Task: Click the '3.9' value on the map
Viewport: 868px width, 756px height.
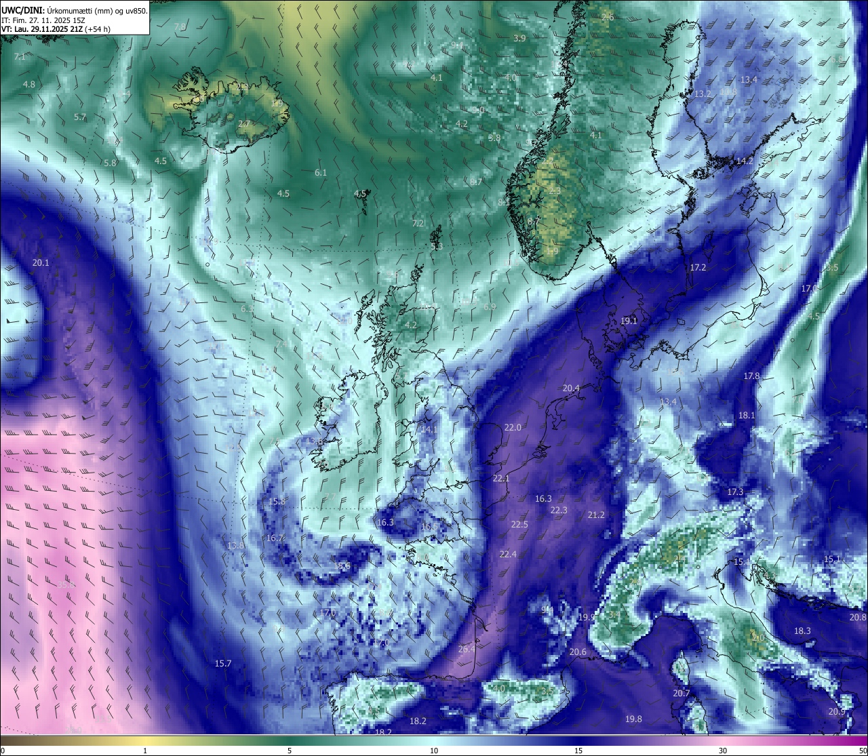Action: [x=519, y=38]
